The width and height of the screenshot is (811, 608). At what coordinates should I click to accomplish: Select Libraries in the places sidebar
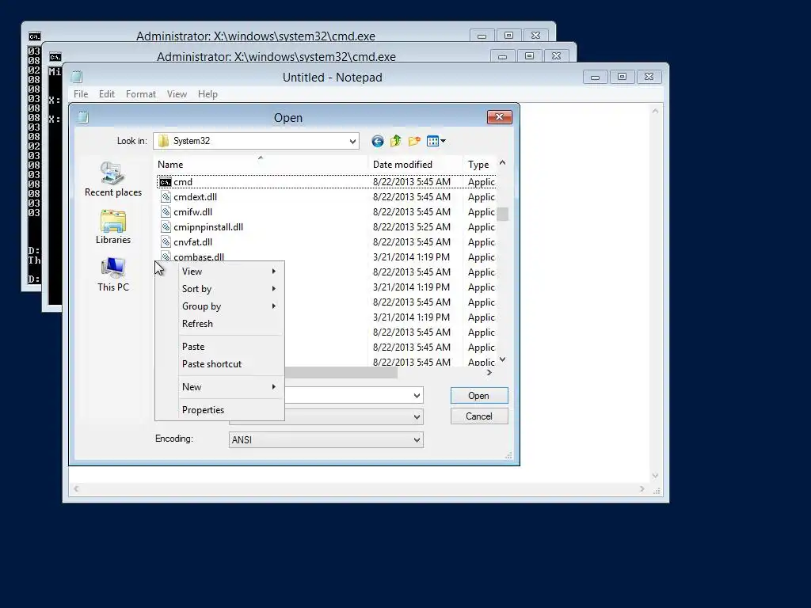[x=112, y=227]
